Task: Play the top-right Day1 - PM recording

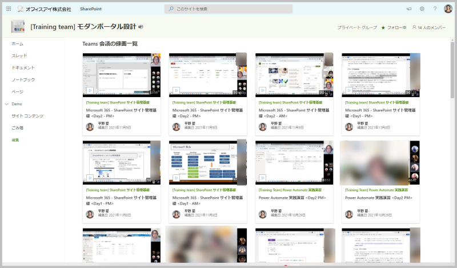Action: pyautogui.click(x=349, y=91)
